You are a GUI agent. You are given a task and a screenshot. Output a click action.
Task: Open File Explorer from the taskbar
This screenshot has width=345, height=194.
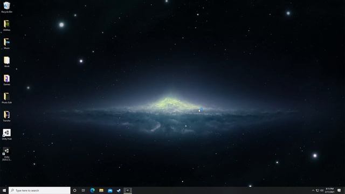click(101, 190)
